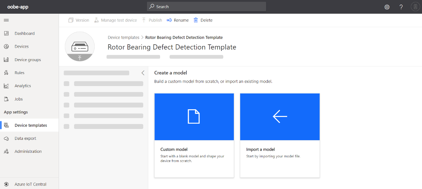Viewport: 422px width, 189px height.
Task: Click the Delete trash can icon
Action: click(196, 20)
